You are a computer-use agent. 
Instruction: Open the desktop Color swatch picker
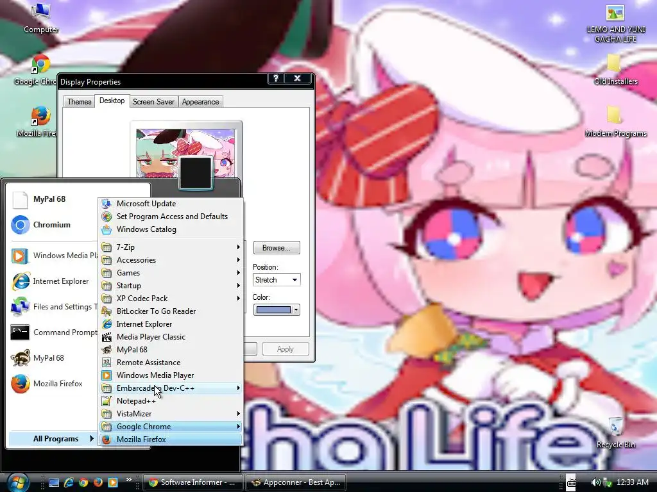(x=276, y=310)
